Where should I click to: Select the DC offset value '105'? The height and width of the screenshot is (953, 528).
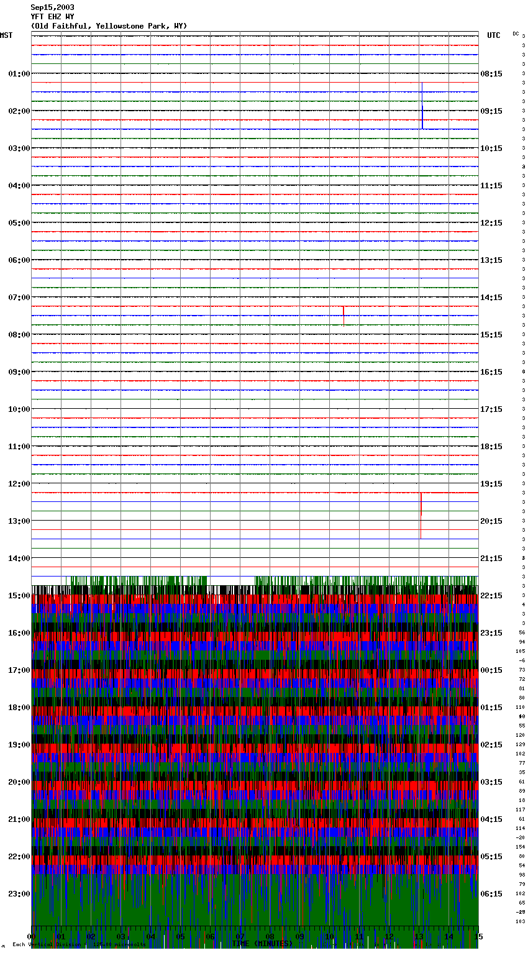[521, 651]
